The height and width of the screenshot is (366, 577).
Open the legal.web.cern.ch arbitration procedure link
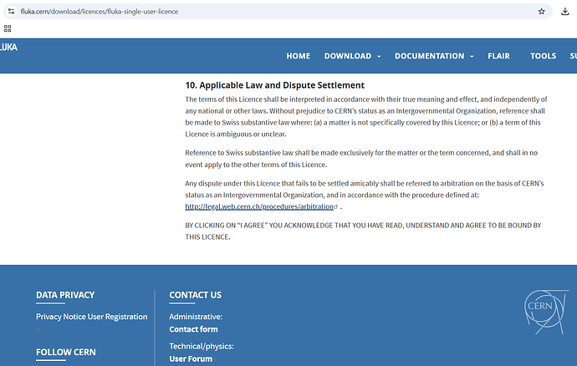pos(259,206)
